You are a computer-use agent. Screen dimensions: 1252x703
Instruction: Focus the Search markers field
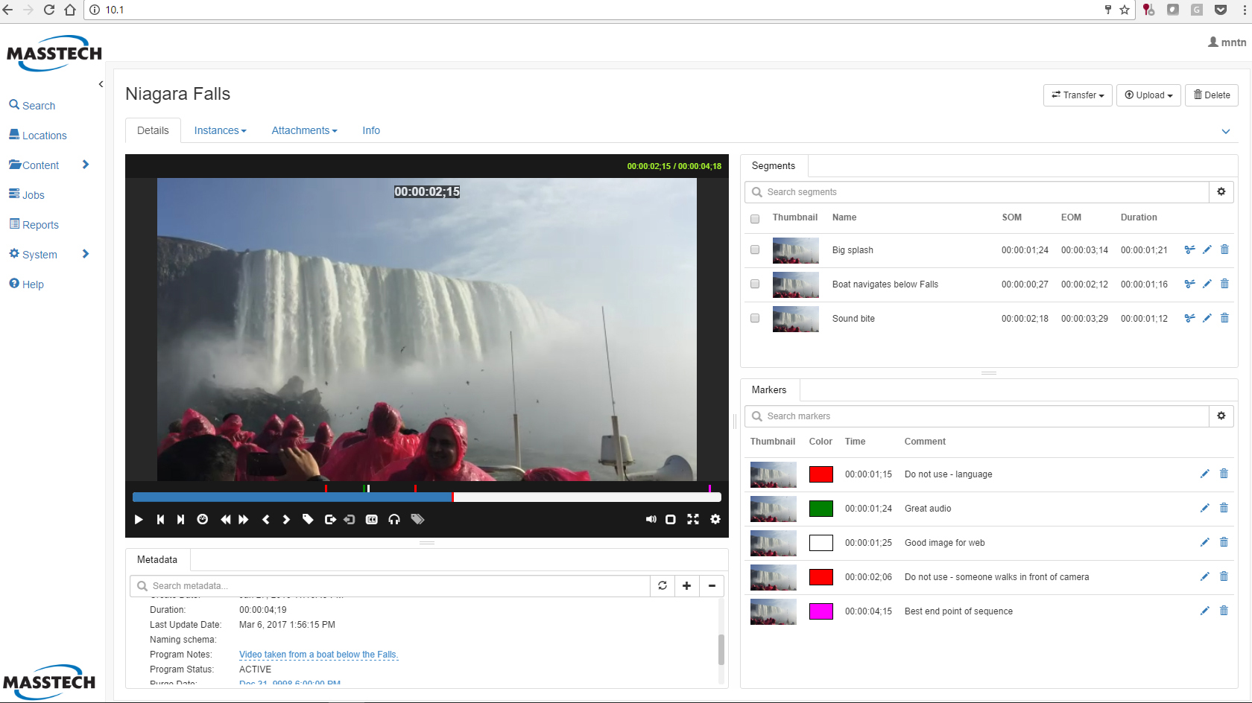click(x=977, y=416)
